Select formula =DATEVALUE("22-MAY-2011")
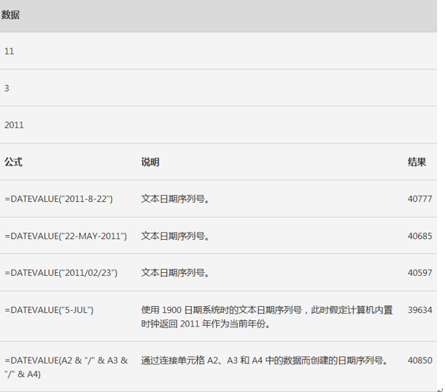The image size is (445, 392). pyautogui.click(x=65, y=236)
